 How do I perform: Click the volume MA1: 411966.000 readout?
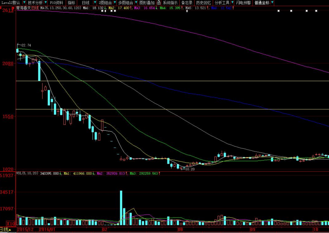coord(78,173)
